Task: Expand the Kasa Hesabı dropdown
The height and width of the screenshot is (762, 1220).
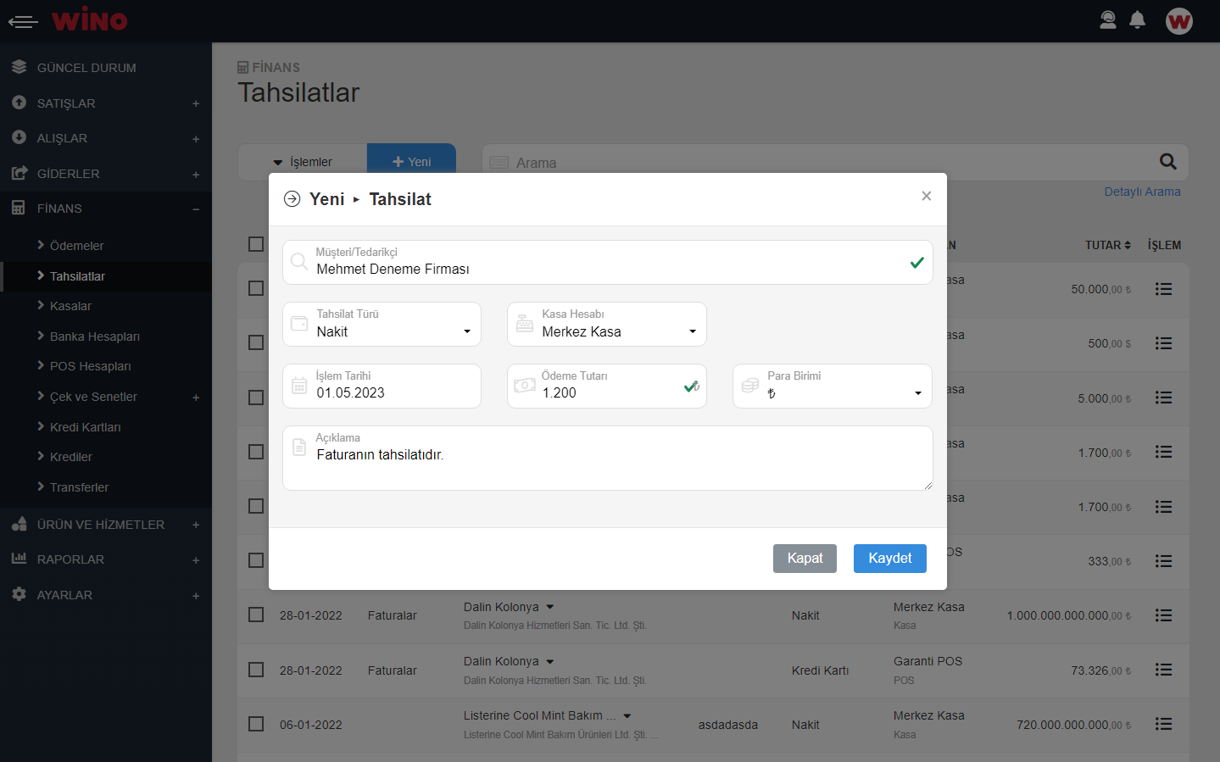Action: point(606,325)
